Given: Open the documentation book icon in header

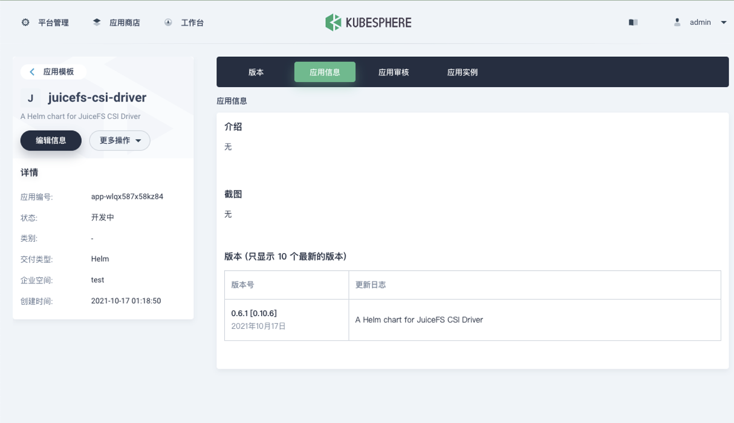Looking at the screenshot, I should point(633,22).
